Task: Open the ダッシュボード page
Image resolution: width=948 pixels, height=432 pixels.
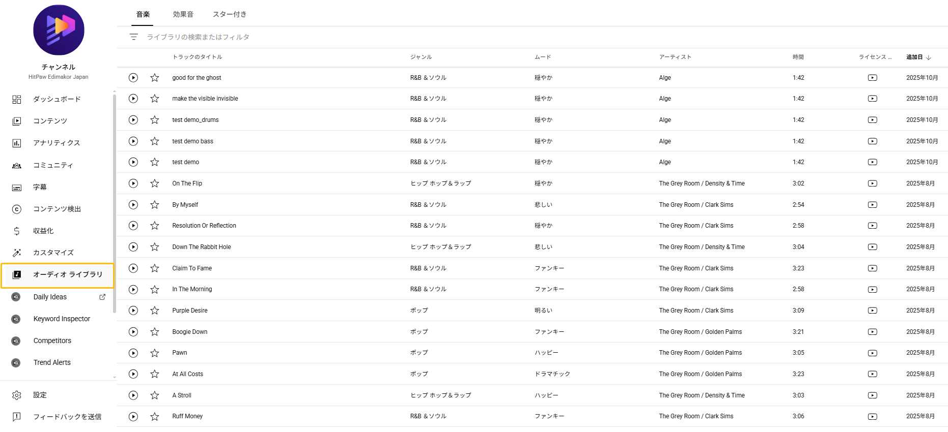Action: (56, 99)
